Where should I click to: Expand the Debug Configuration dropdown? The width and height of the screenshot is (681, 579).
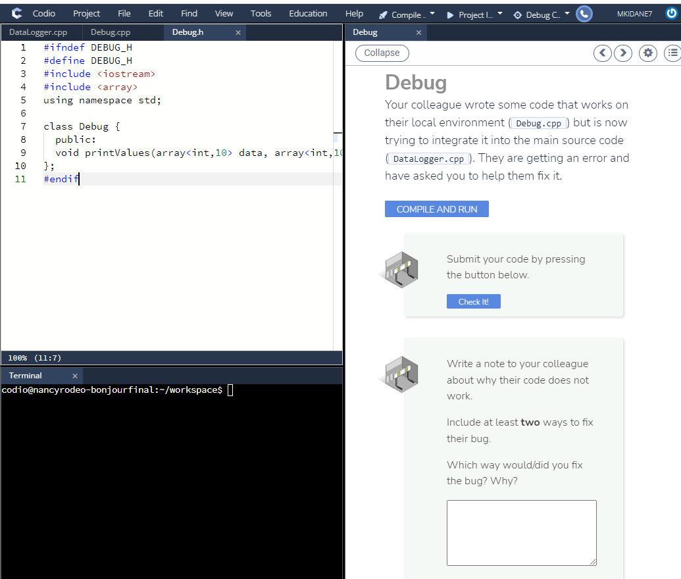click(567, 13)
